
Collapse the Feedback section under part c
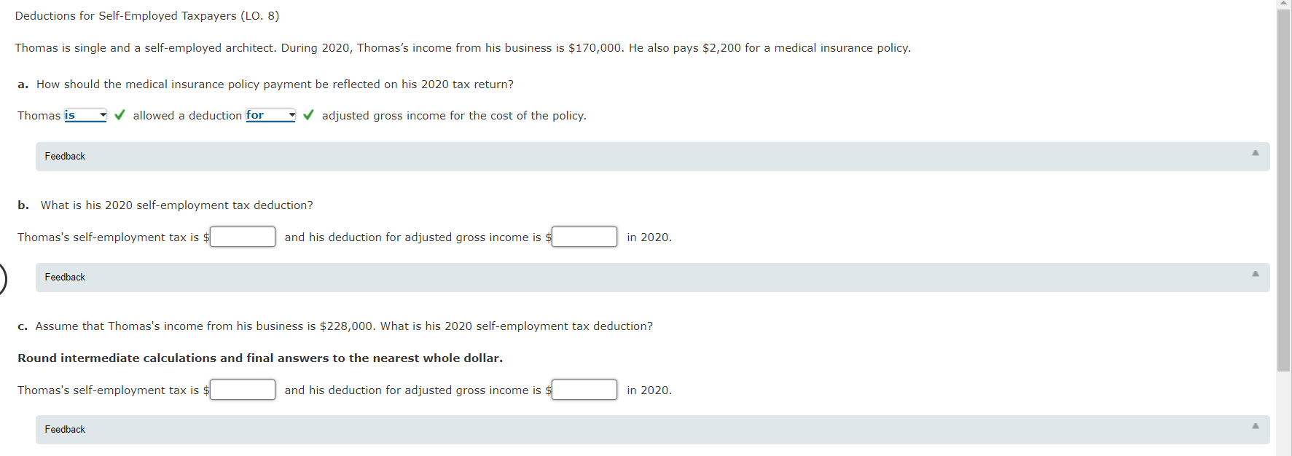coord(1255,425)
